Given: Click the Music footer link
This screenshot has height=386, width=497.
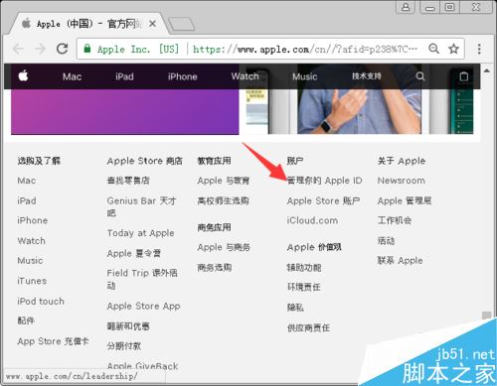Looking at the screenshot, I should (x=30, y=261).
